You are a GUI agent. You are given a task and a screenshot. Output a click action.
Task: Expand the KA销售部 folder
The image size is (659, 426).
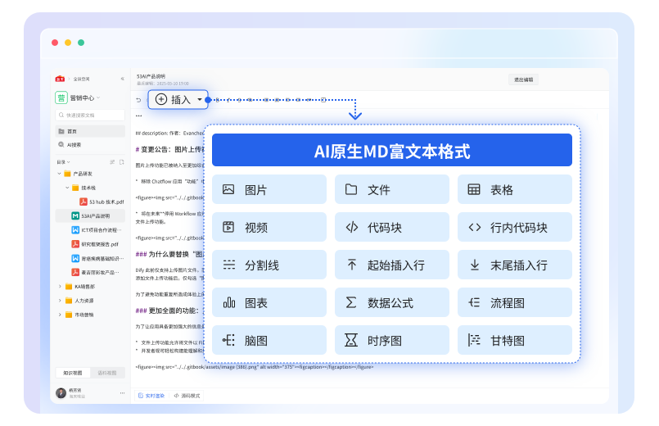click(60, 287)
